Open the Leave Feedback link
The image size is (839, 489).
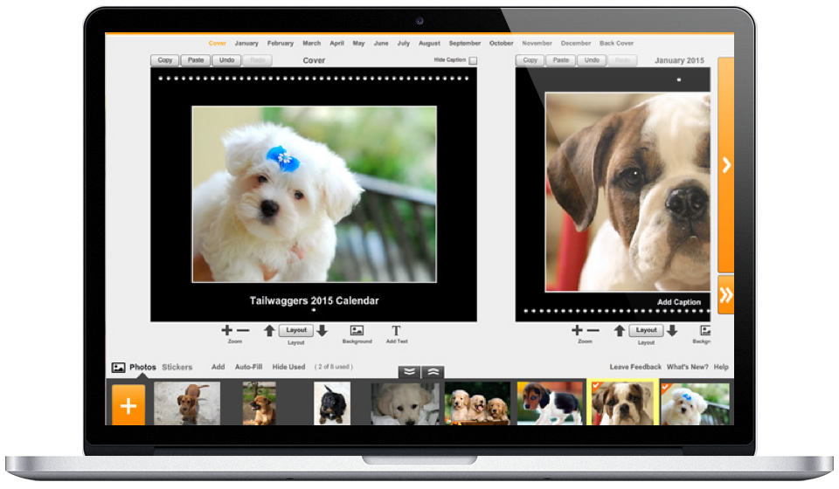point(635,367)
